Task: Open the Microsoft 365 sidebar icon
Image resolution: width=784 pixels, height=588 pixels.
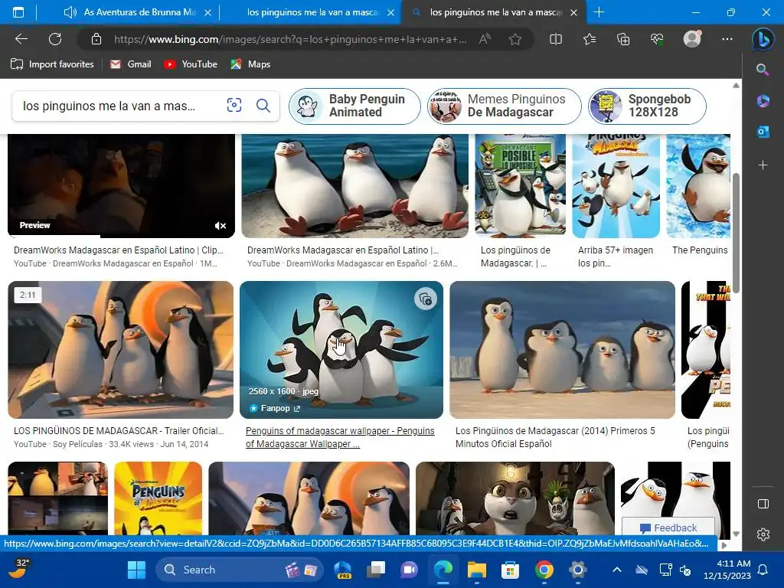Action: (763, 100)
